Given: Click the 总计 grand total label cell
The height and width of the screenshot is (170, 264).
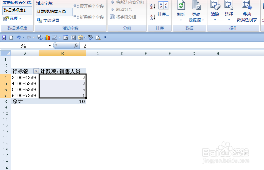Looking at the screenshot, I should [25, 101].
